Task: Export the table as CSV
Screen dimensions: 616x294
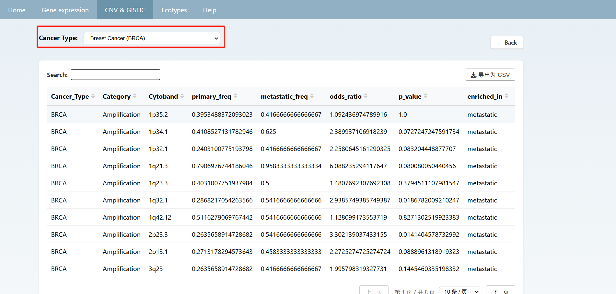Action: [x=490, y=75]
